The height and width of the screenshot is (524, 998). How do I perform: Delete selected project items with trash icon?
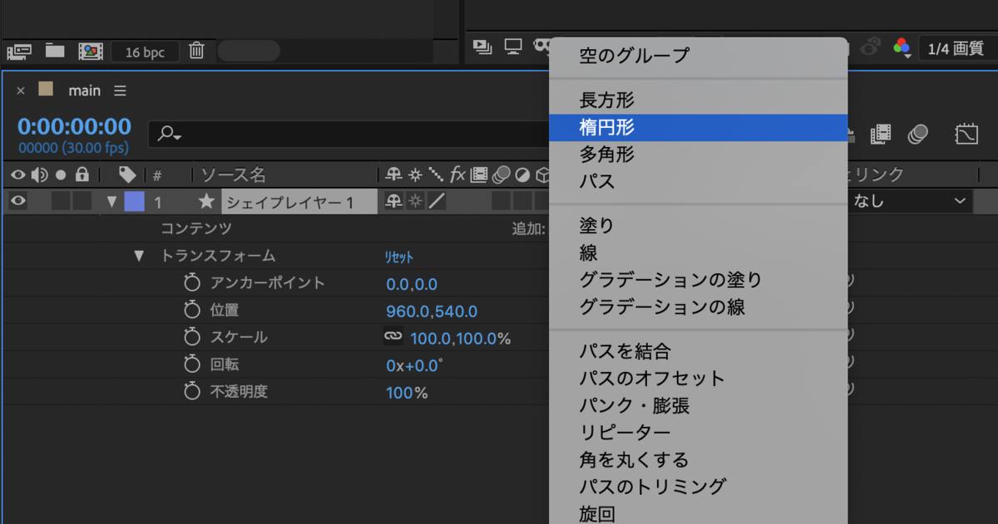click(196, 50)
